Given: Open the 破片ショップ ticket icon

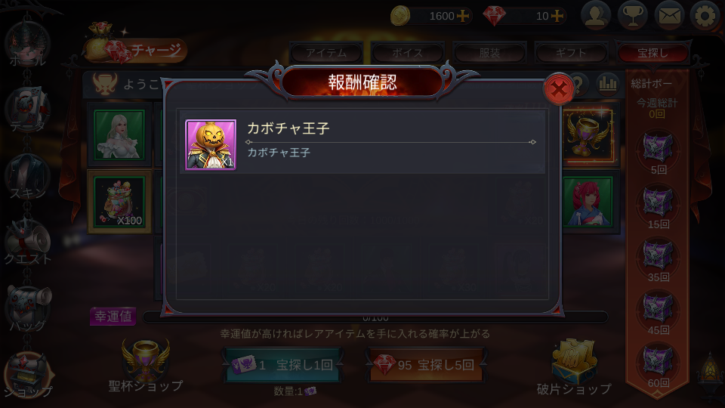Looking at the screenshot, I should pyautogui.click(x=574, y=367).
